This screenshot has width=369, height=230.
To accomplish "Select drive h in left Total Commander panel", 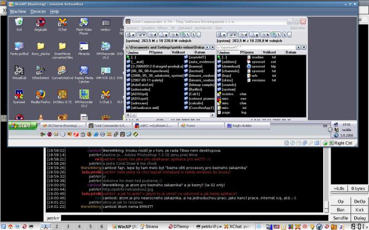I will click(x=174, y=35).
